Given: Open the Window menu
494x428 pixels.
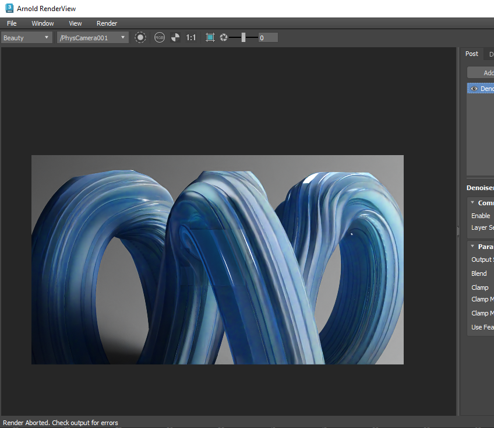Looking at the screenshot, I should 43,23.
